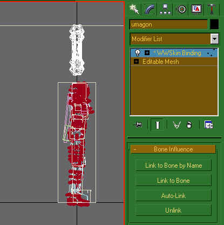Open the black object color swatch
Image resolution: width=224 pixels, height=225 pixels.
[214, 24]
